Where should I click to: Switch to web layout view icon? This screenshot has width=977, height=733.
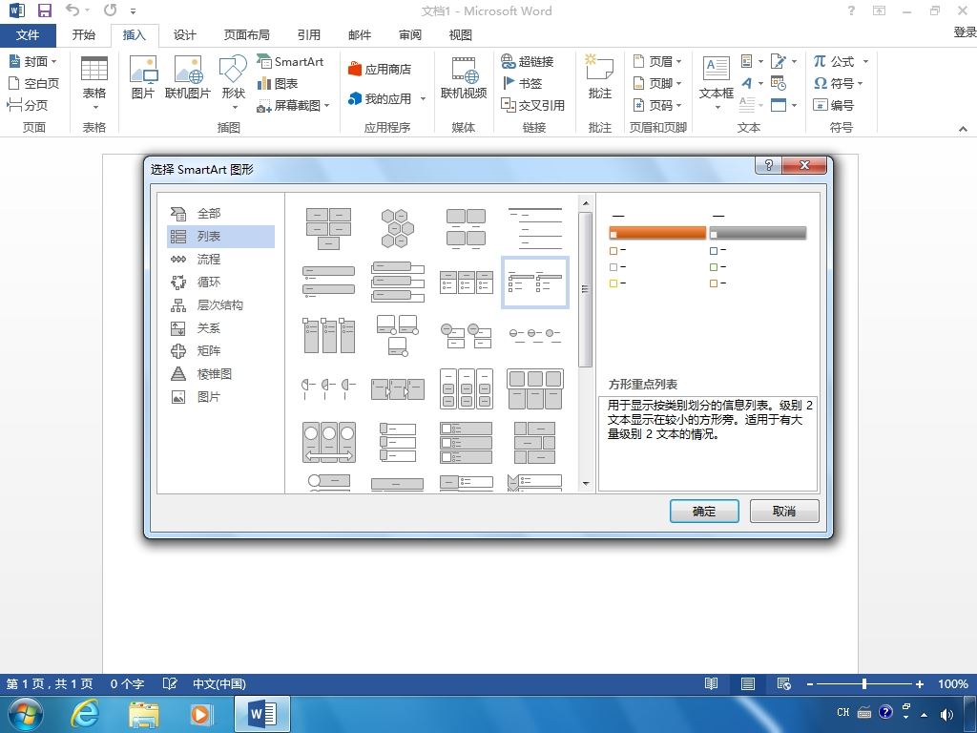(784, 683)
